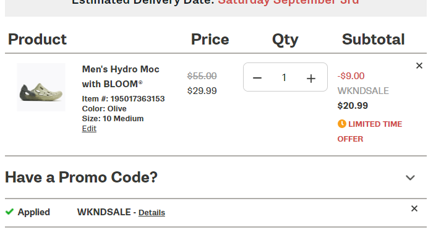The width and height of the screenshot is (428, 240).
Task: Open the Men's Hydro Moc product title
Action: [121, 77]
